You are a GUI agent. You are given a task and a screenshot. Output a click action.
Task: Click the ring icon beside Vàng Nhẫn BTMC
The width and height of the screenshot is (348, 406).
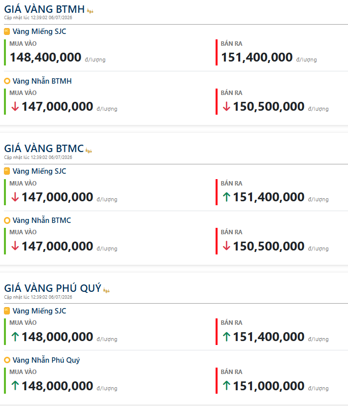pyautogui.click(x=7, y=220)
